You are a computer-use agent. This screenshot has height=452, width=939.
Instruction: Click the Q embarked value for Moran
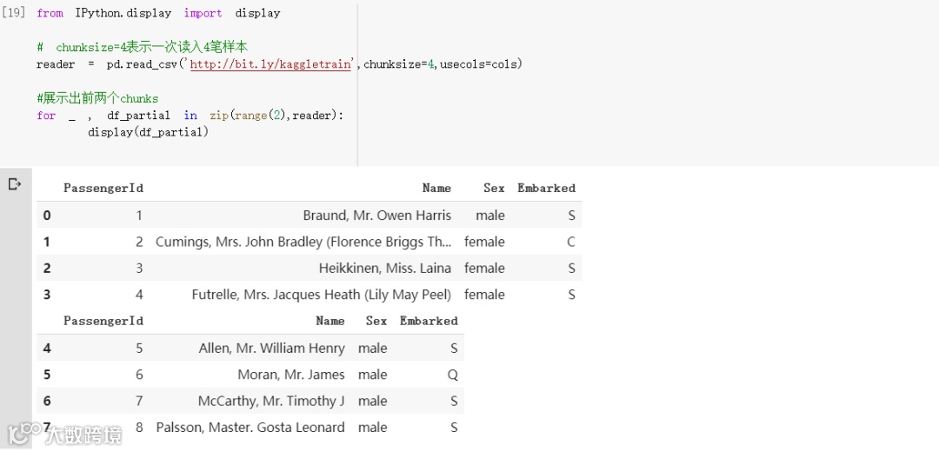point(453,375)
